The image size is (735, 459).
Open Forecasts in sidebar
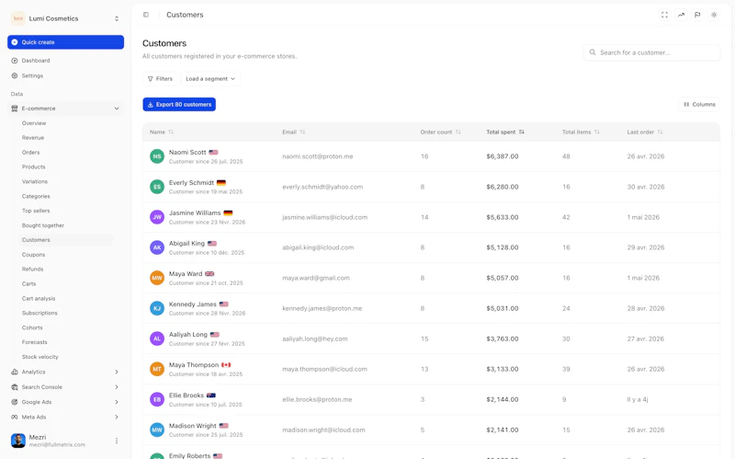(34, 342)
